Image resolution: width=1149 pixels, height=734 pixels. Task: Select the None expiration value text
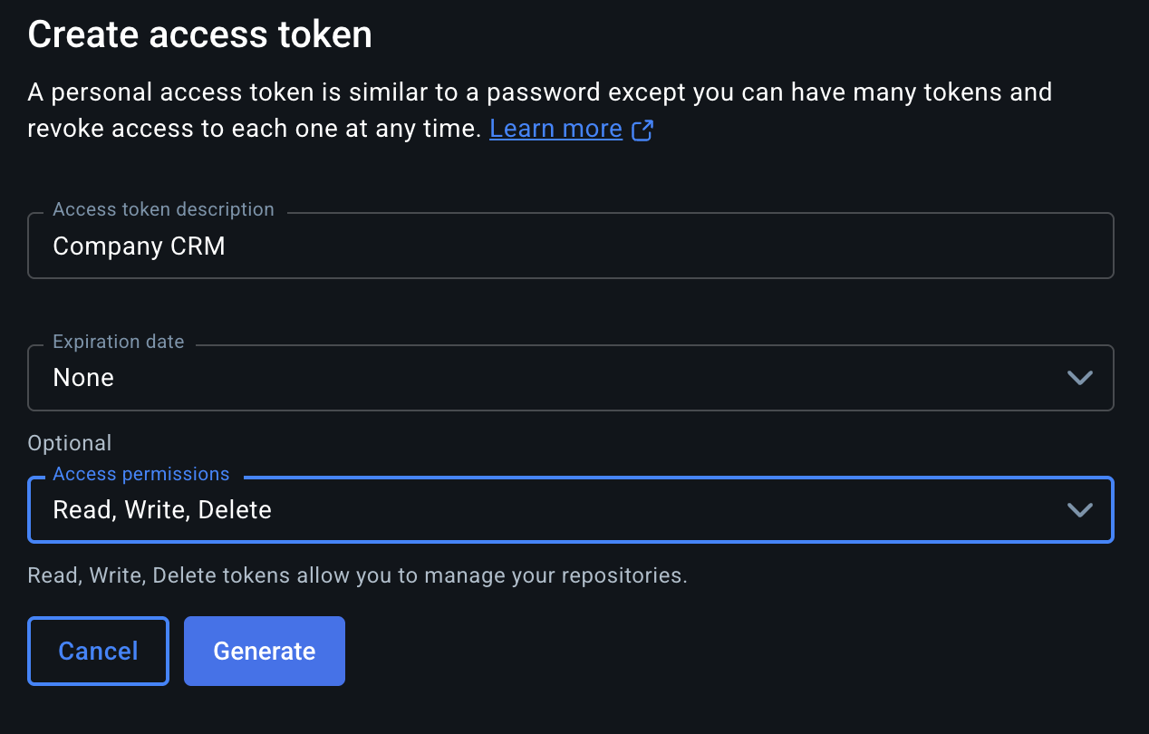[83, 377]
